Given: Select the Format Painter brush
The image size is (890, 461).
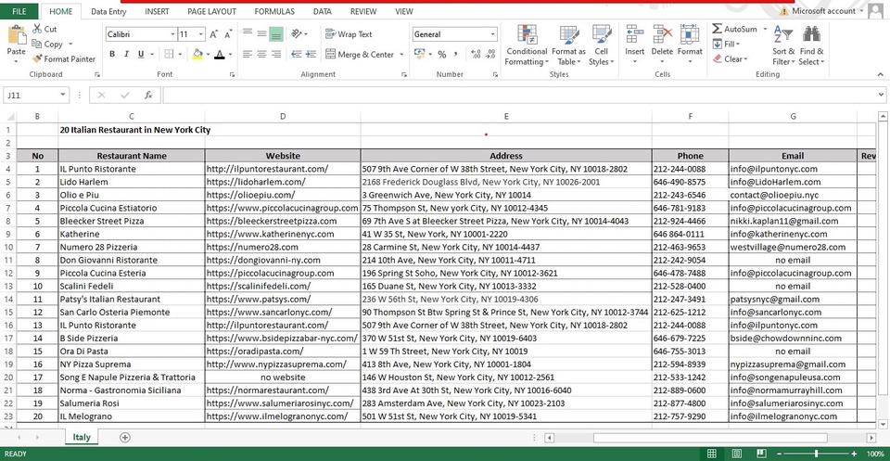Looking at the screenshot, I should 37,58.
